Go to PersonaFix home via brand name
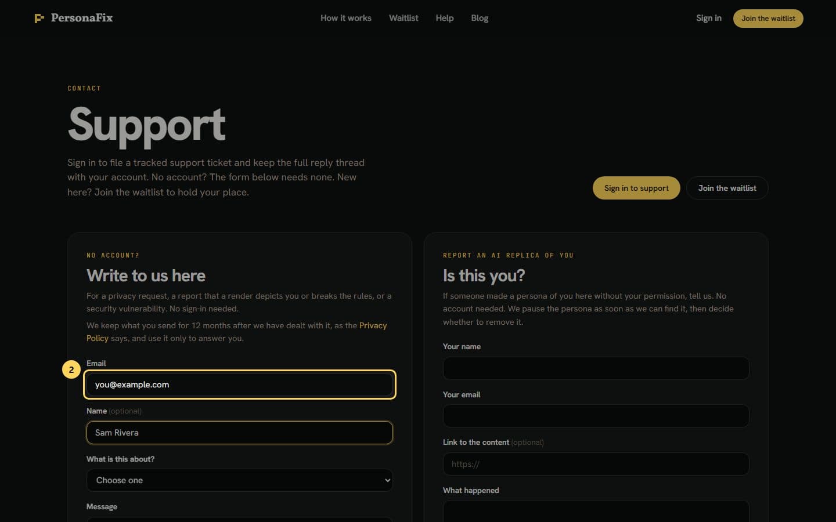Image resolution: width=836 pixels, height=522 pixels. pos(82,18)
